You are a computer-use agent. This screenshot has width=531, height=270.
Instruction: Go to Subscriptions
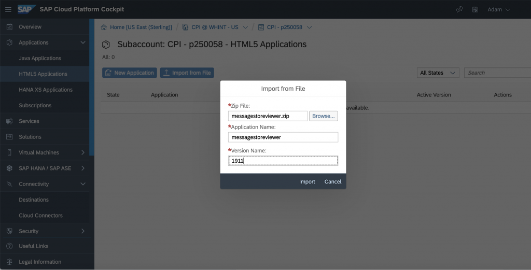(35, 105)
